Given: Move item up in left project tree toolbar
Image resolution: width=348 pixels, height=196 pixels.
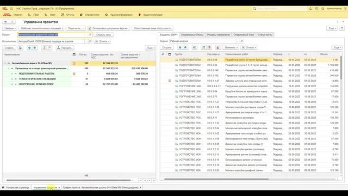Looking at the screenshot, I should pos(29,48).
